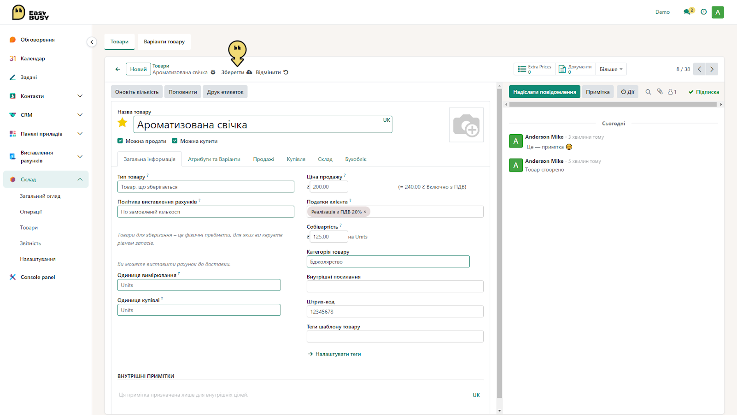Image resolution: width=737 pixels, height=415 pixels.
Task: Open the EasyBusy home logo
Action: coord(30,12)
